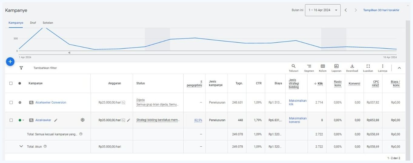This screenshot has width=413, height=163.
Task: Sort by Jenis strategi bidding column header
Action: 294,83
